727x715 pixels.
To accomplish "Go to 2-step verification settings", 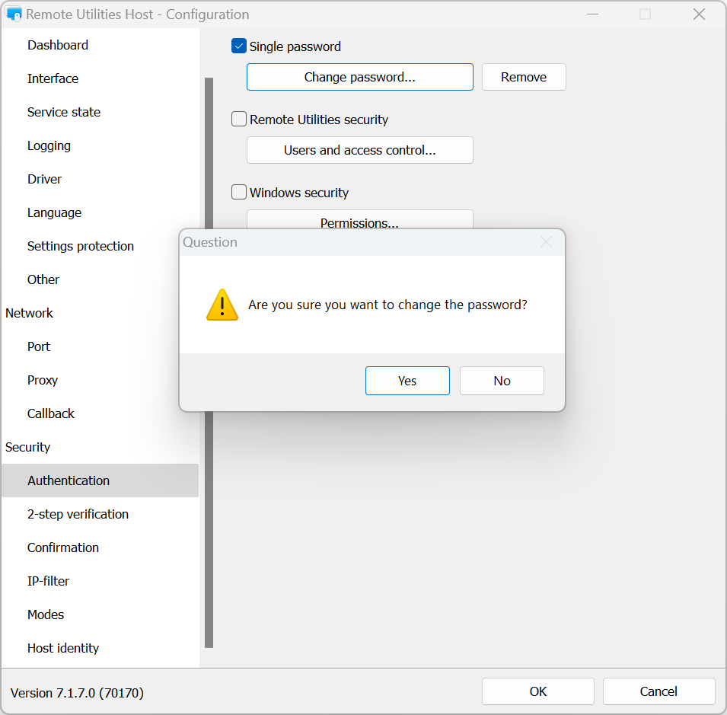I will click(78, 514).
